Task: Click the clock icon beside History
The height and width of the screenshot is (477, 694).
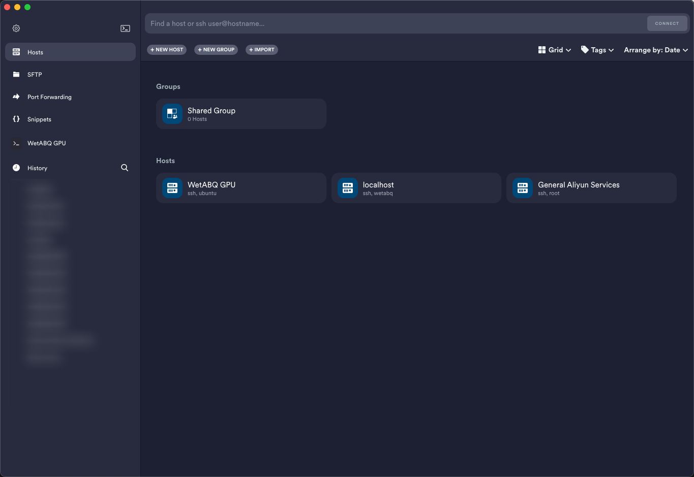Action: [16, 168]
